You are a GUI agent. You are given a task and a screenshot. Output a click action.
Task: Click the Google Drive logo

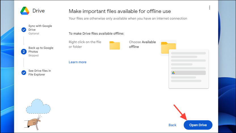click(25, 11)
